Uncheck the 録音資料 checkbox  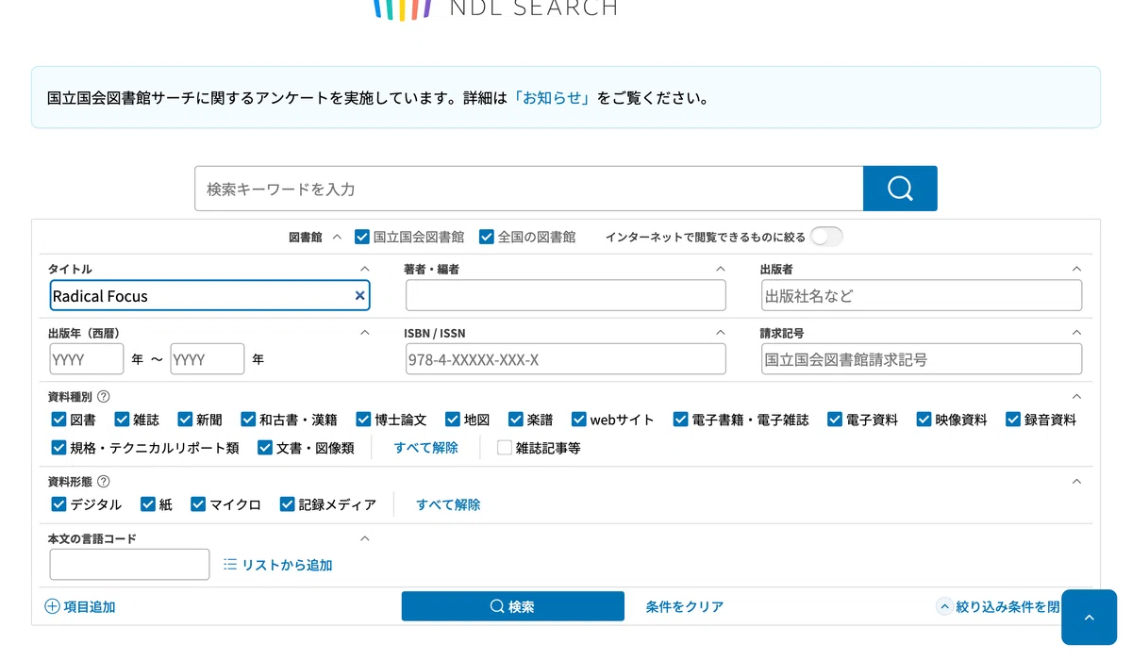(x=1014, y=420)
